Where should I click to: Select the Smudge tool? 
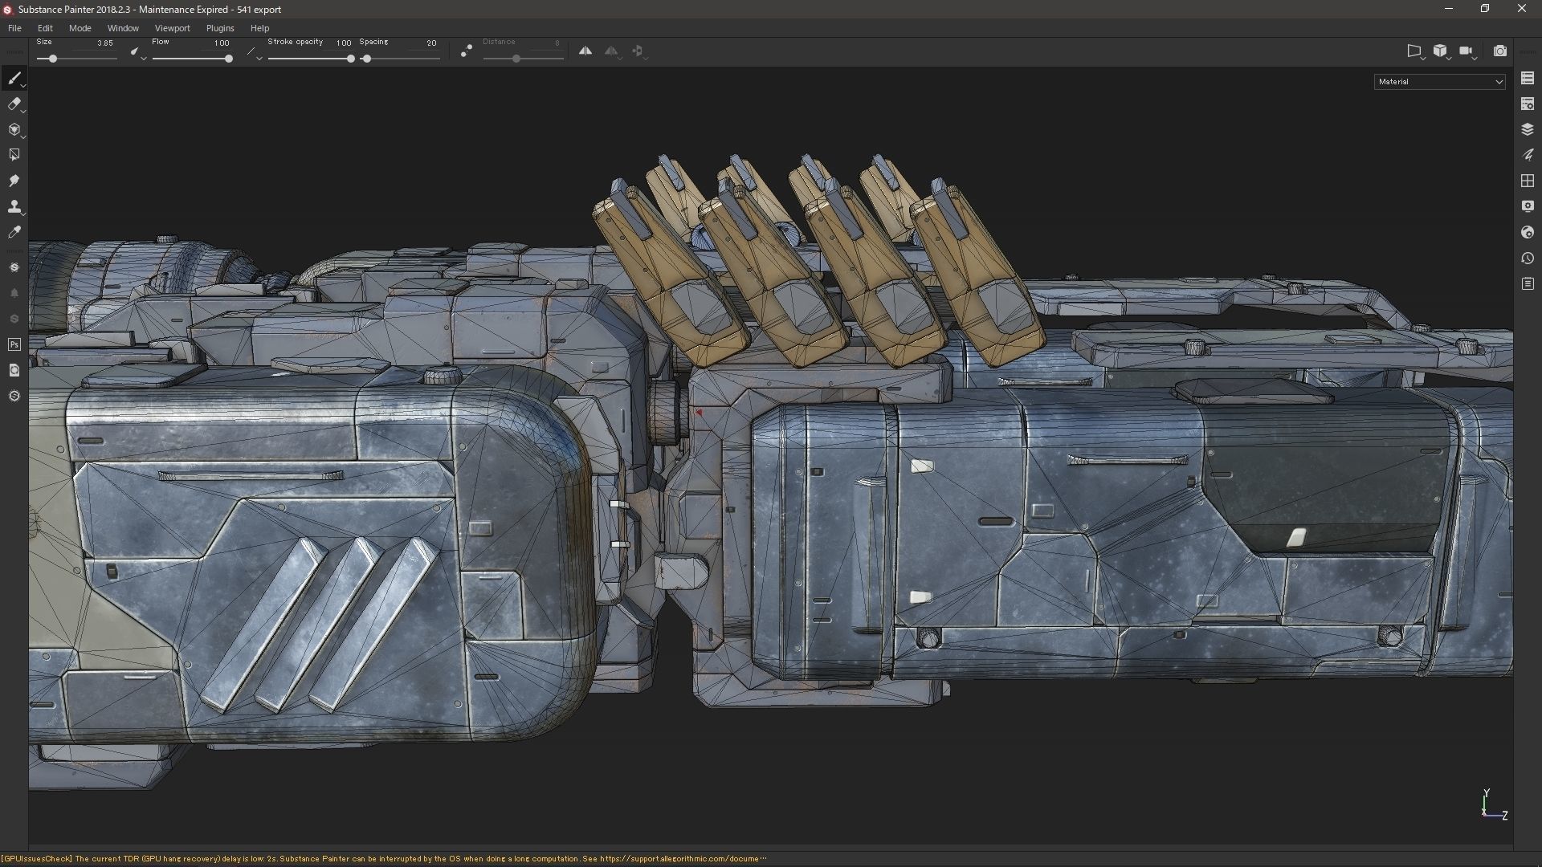point(14,181)
